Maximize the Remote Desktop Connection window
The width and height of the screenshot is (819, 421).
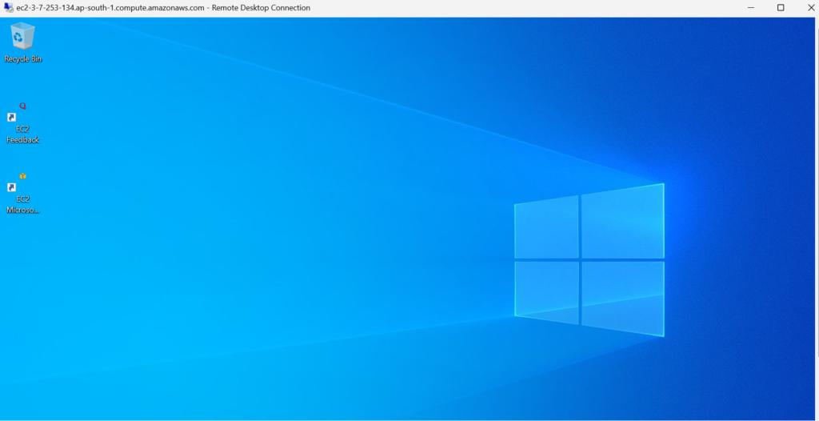(781, 8)
